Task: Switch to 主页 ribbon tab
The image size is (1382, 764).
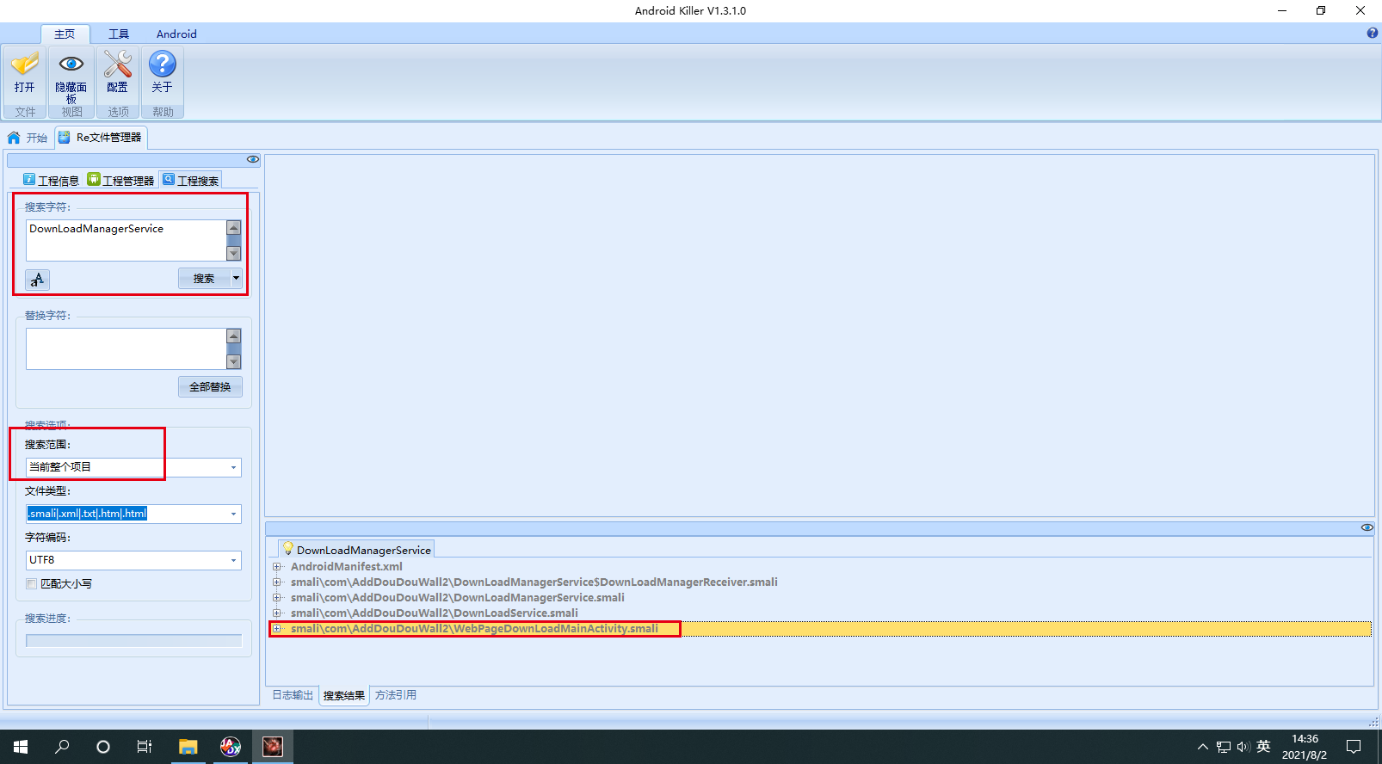Action: [x=65, y=34]
